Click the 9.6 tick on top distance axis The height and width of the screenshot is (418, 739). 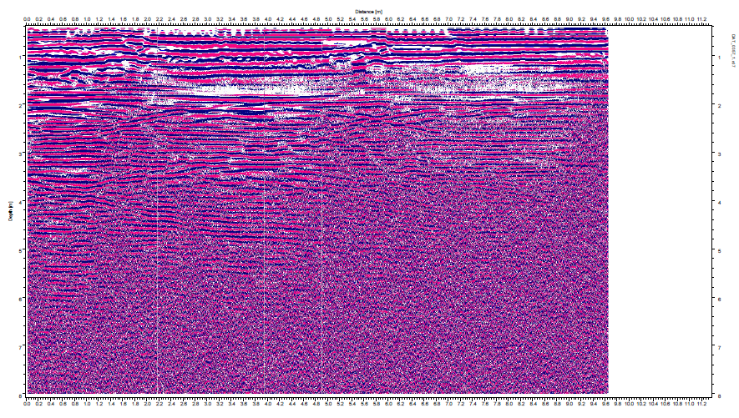[606, 18]
